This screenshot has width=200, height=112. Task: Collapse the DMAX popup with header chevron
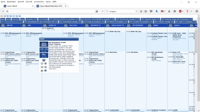point(77,39)
